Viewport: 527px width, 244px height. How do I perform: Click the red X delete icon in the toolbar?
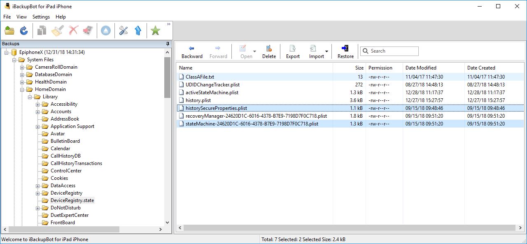coord(72,30)
